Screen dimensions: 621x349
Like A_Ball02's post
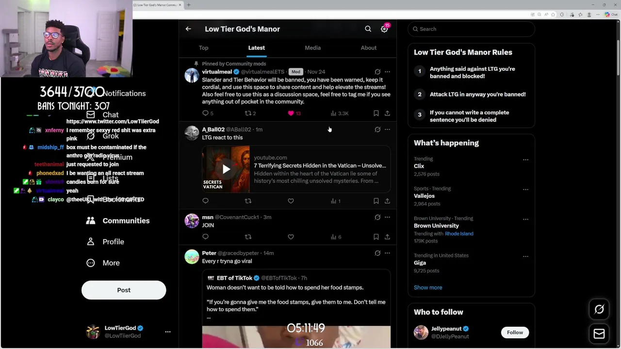291,201
